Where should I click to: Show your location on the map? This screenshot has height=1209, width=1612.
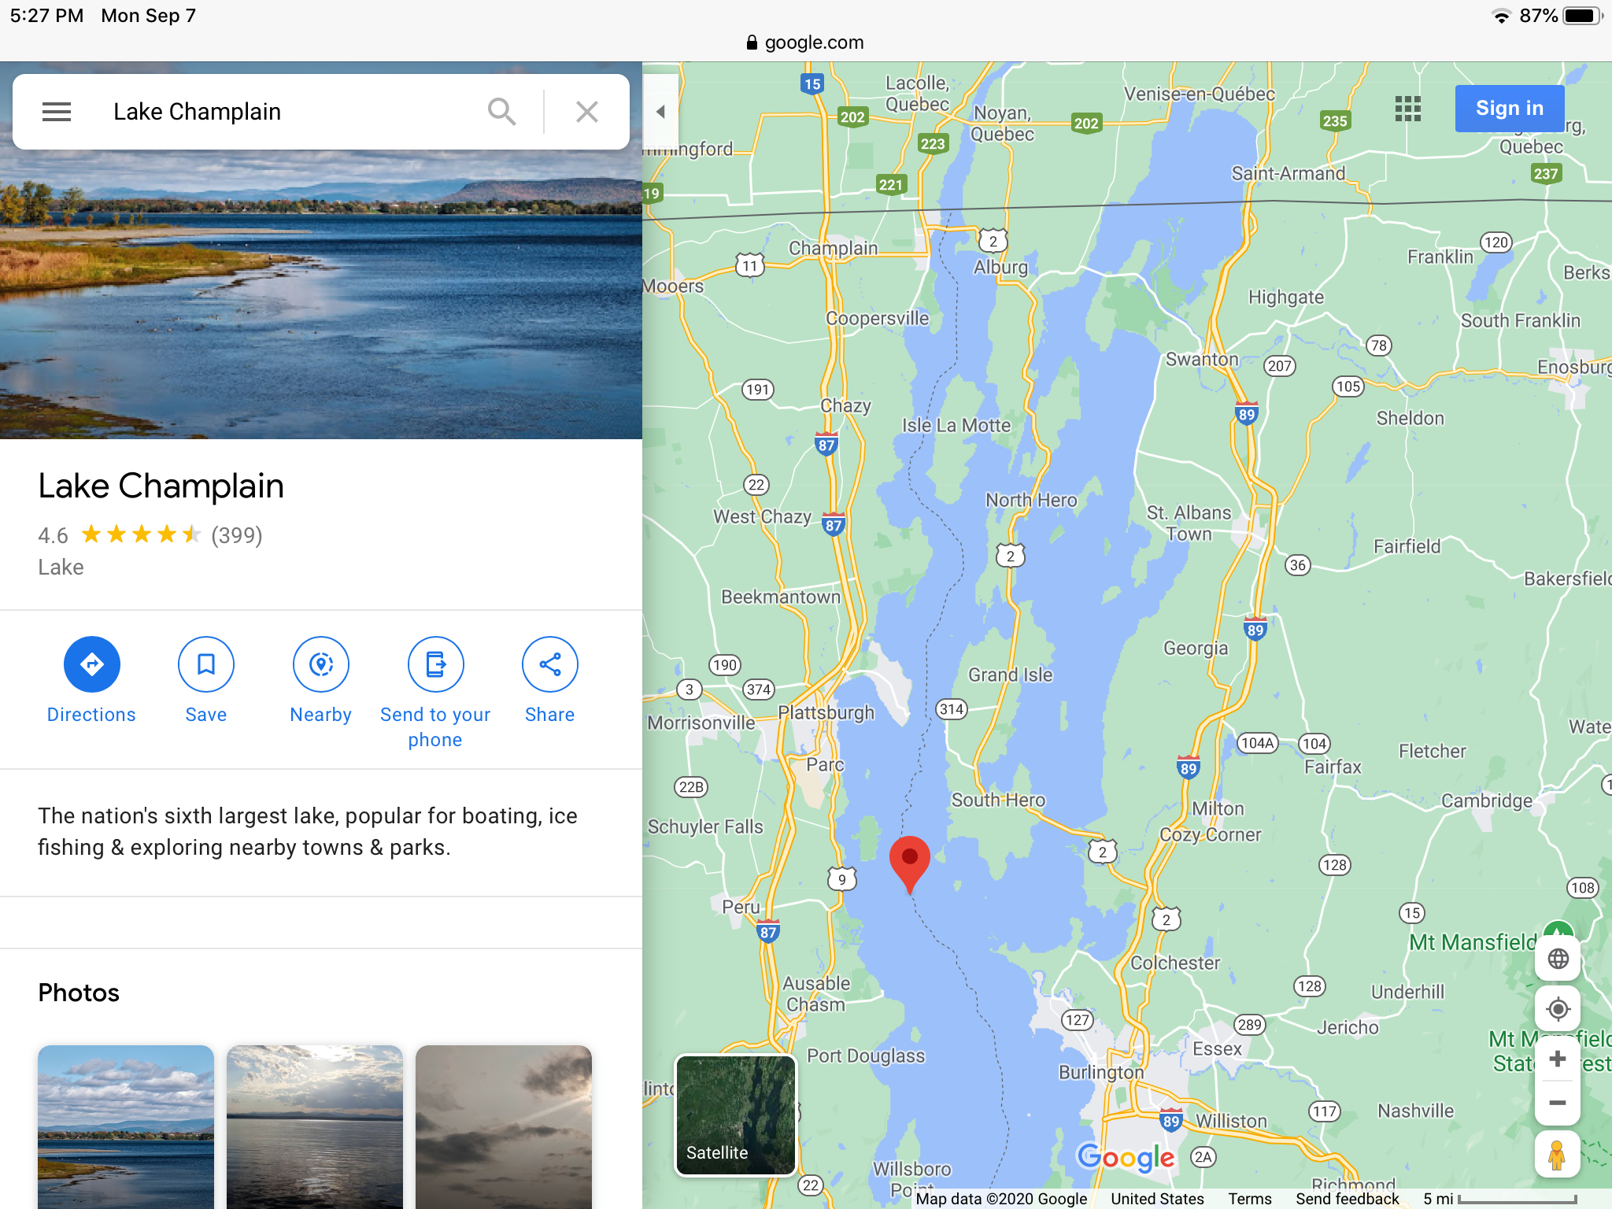tap(1558, 1009)
